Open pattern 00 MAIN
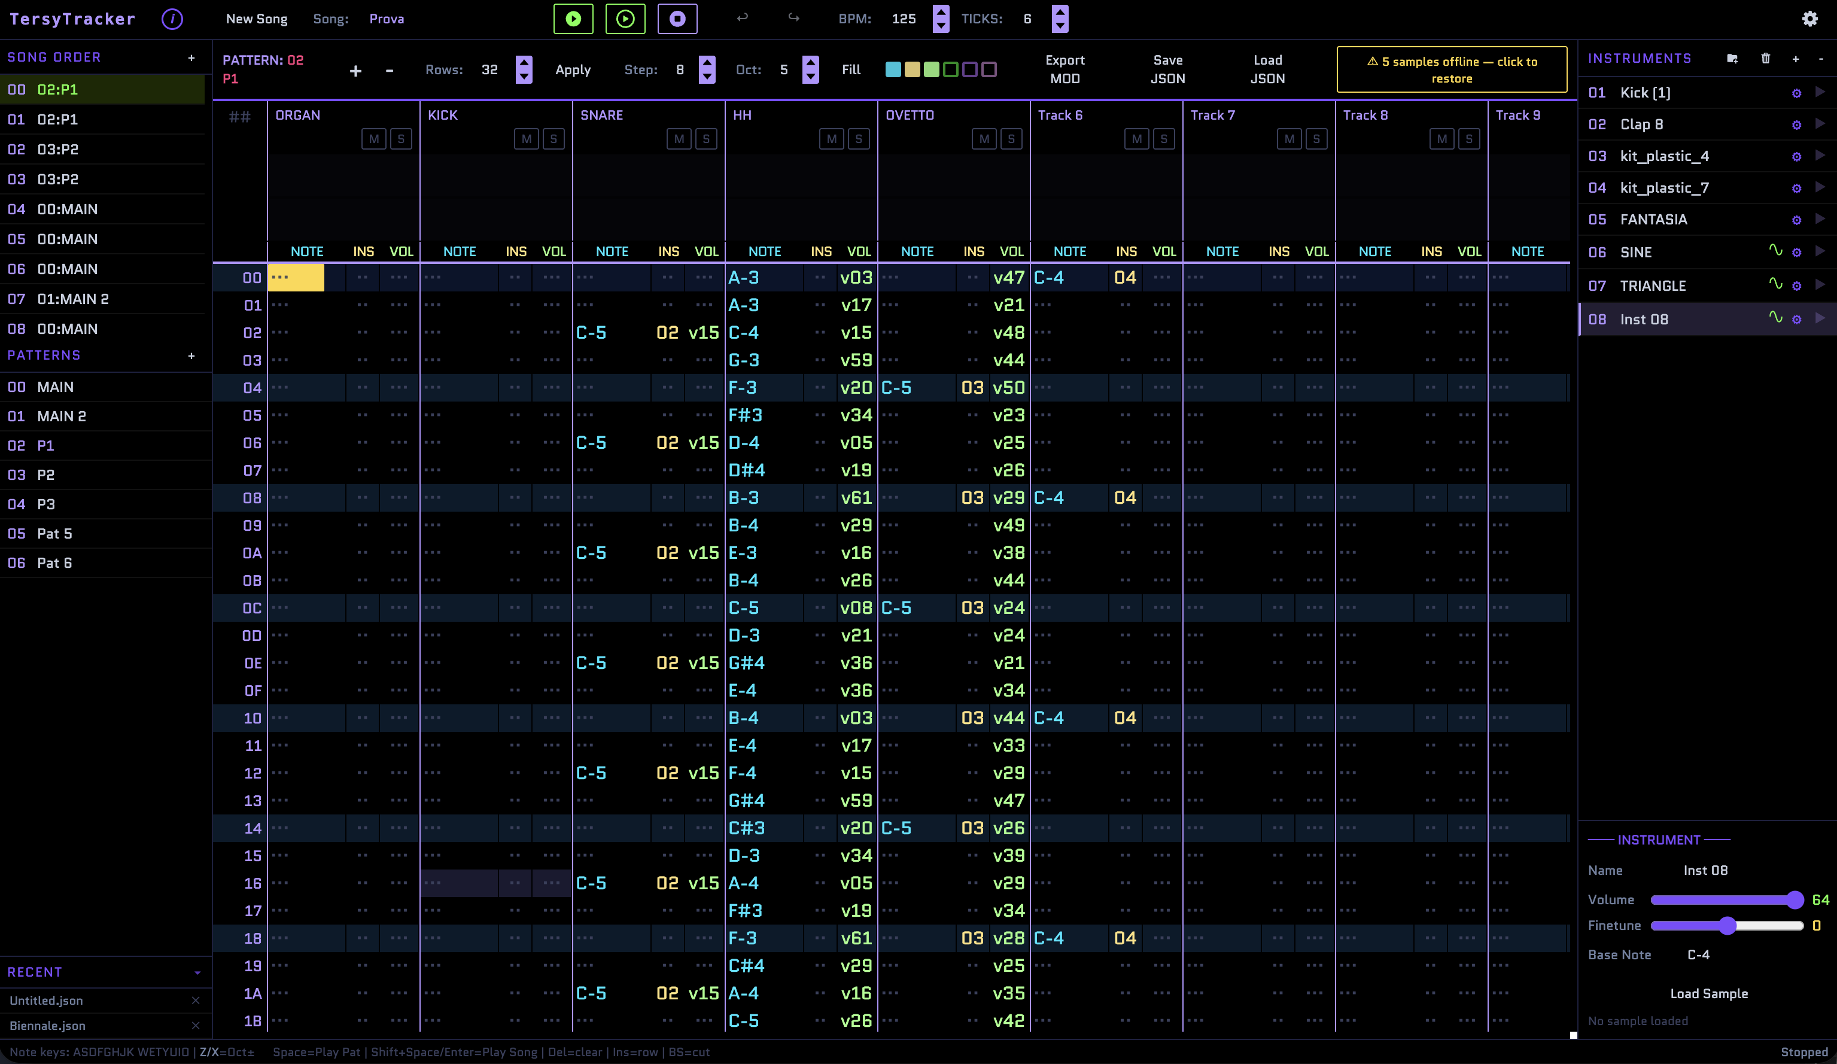Image resolution: width=1837 pixels, height=1064 pixels. coord(106,387)
